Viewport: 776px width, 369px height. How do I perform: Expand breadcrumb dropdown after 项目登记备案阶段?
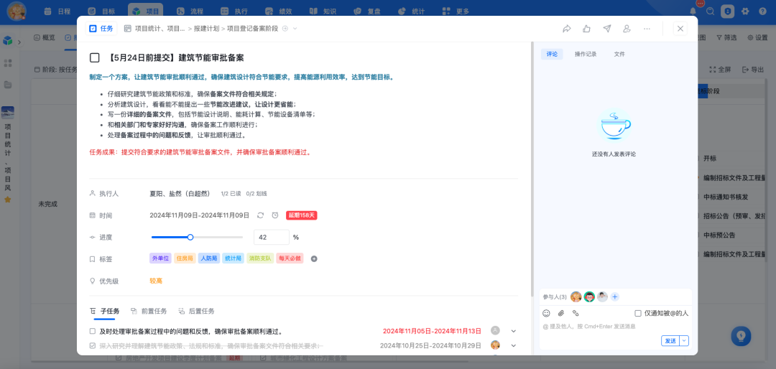tap(295, 29)
